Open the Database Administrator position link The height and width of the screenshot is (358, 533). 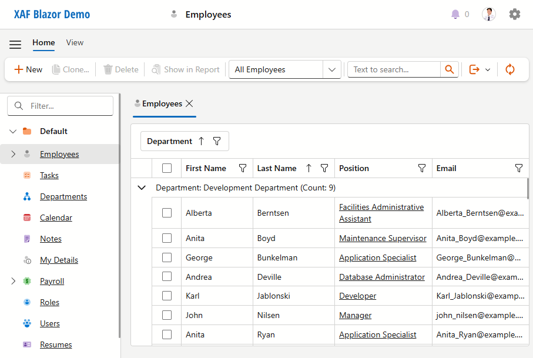382,277
